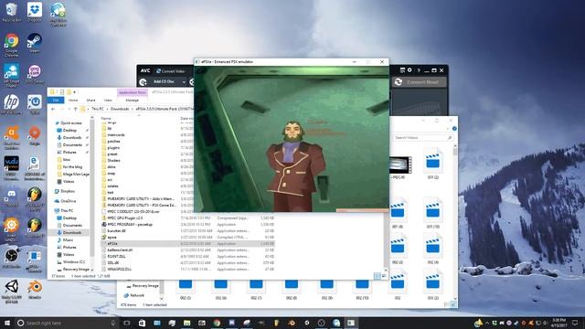Open the Recycle Bin desktop icon
This screenshot has height=329, width=585.
[11, 12]
